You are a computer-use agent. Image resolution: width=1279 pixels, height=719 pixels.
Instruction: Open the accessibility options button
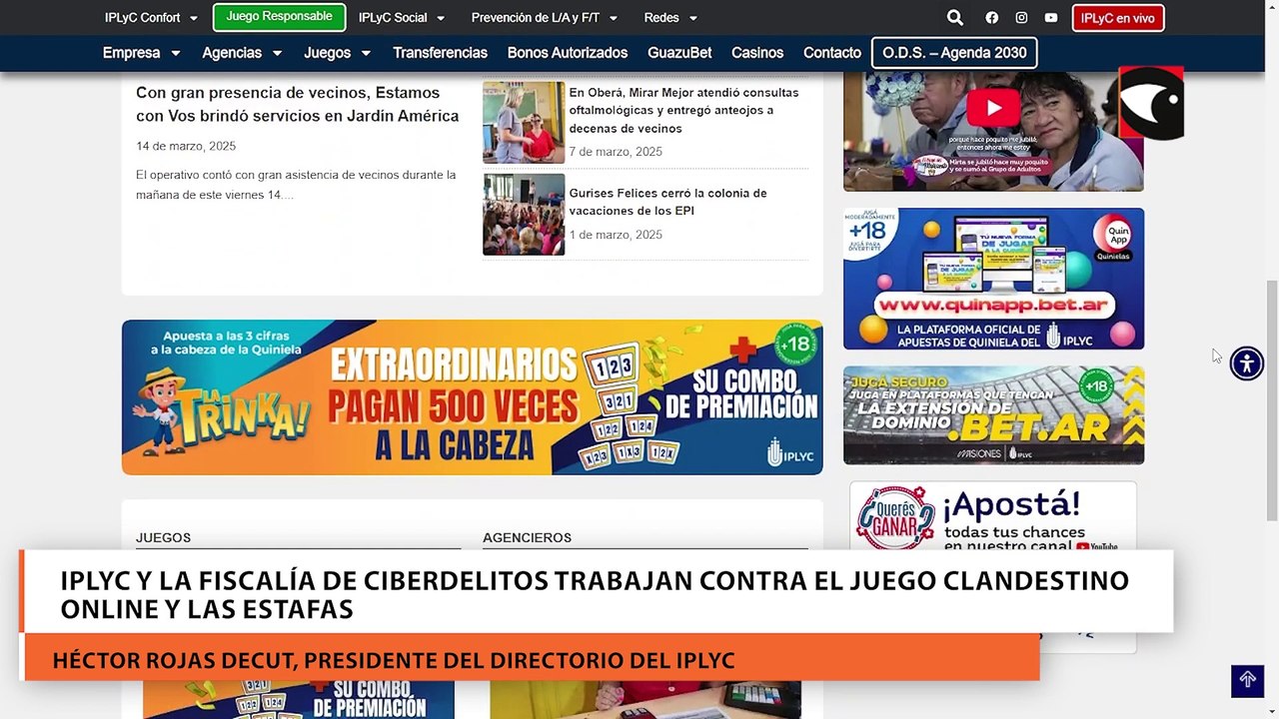click(1247, 363)
